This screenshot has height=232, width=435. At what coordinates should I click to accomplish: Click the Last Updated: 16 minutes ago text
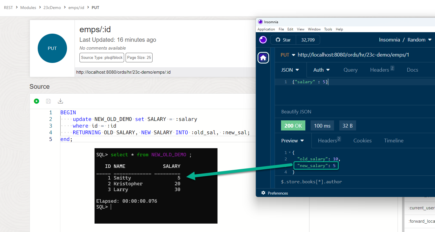click(118, 40)
